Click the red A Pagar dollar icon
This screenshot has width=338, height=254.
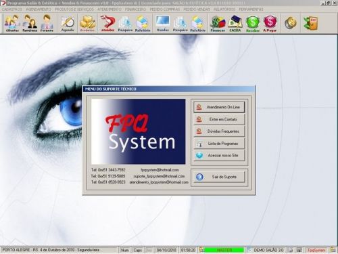click(x=270, y=23)
